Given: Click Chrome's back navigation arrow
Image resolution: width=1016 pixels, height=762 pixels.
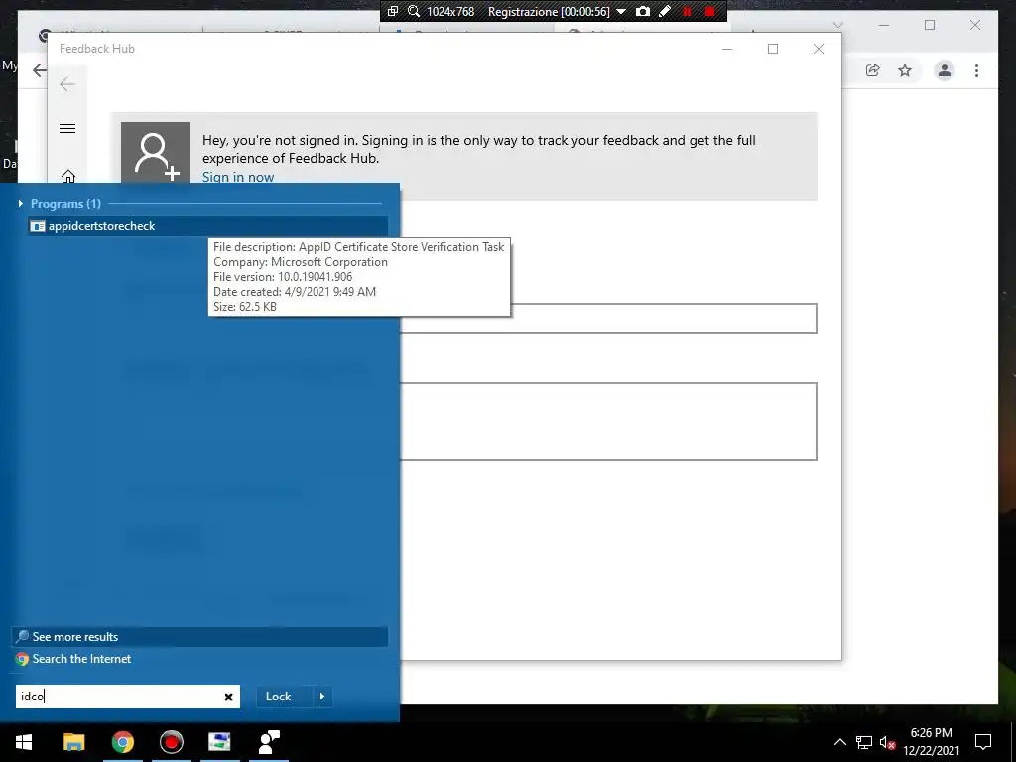Looking at the screenshot, I should point(39,70).
